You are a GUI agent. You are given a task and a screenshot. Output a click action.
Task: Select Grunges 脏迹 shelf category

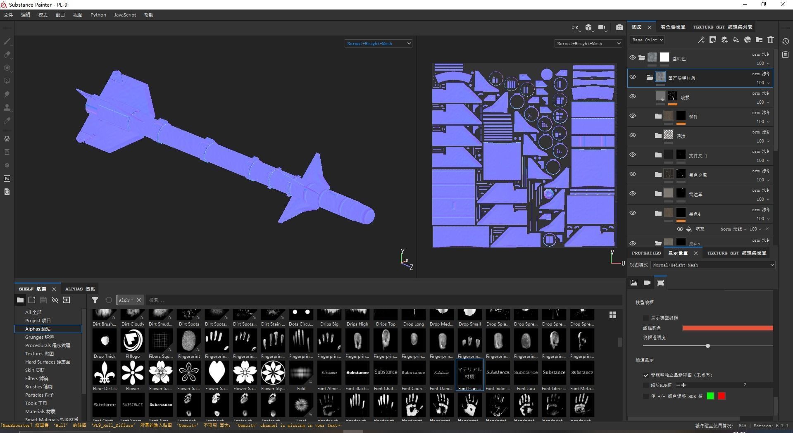click(39, 337)
